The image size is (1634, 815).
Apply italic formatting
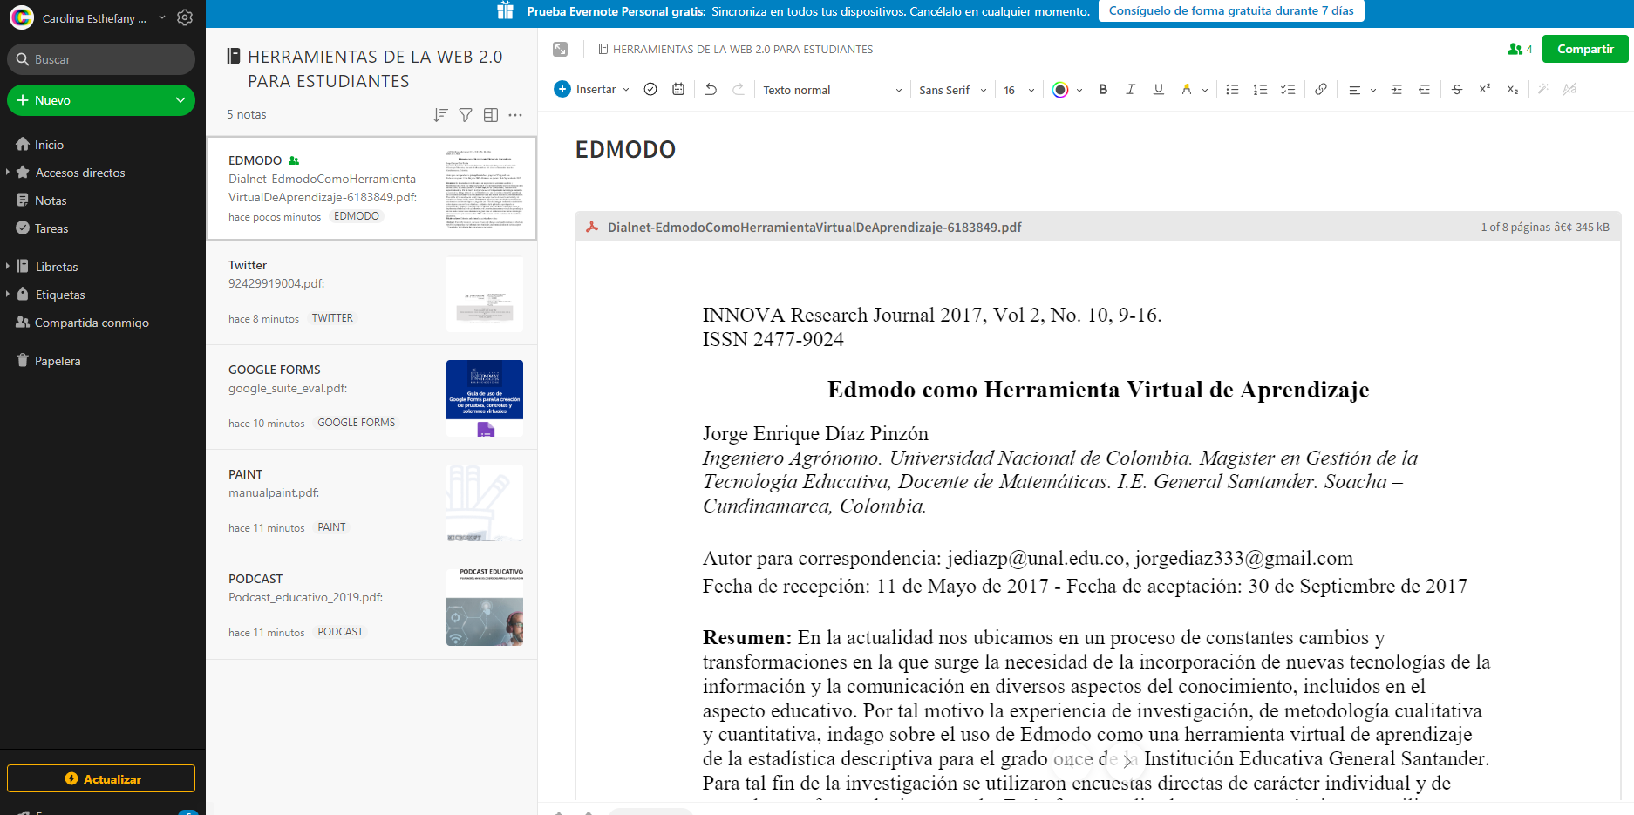(1131, 89)
